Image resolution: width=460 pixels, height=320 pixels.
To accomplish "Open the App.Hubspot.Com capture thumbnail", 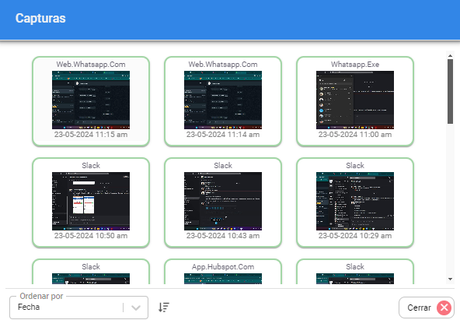I will (x=223, y=279).
